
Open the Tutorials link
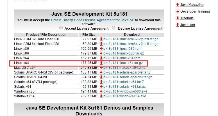coord(187,18)
